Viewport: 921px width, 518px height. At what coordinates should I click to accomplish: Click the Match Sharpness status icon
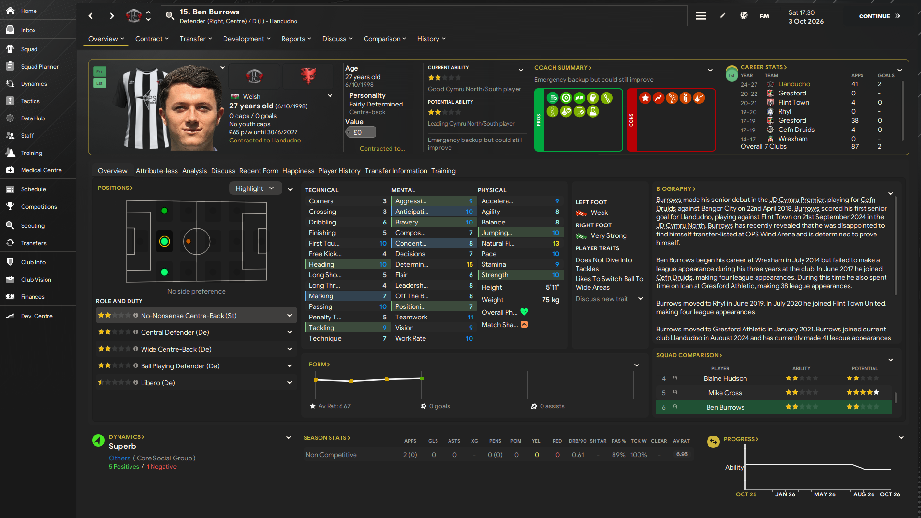pos(524,325)
